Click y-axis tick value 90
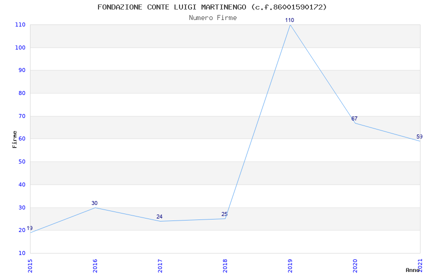The width and height of the screenshot is (425, 275). point(22,70)
